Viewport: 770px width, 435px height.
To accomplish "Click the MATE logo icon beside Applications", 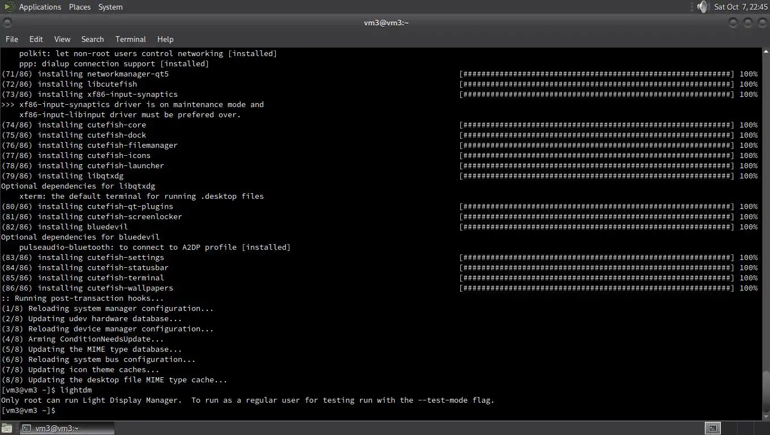I will (x=9, y=7).
